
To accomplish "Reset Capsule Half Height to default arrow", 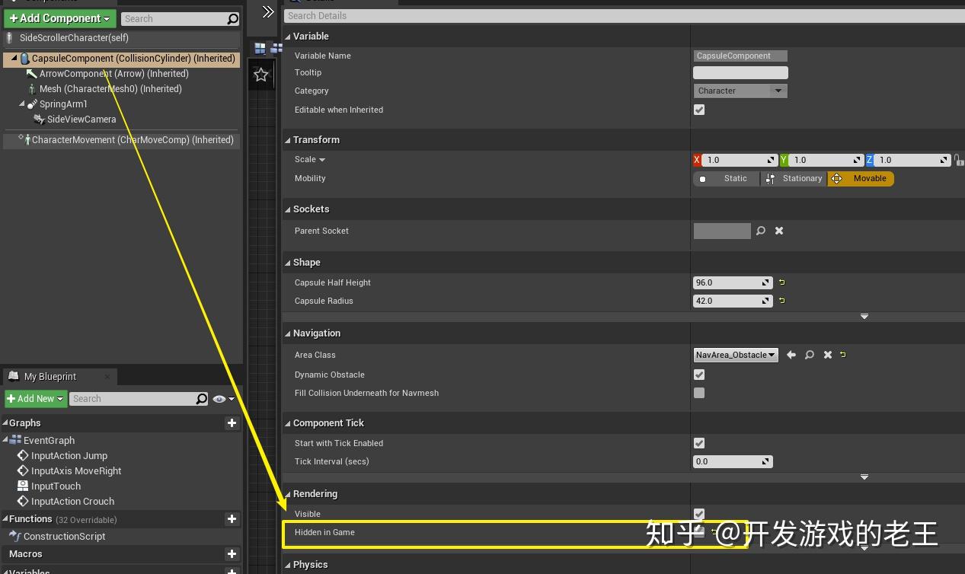I will click(x=781, y=282).
